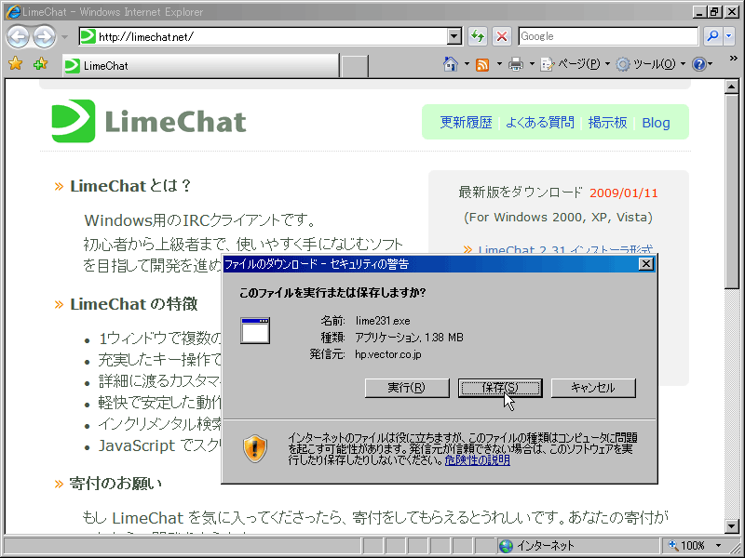
Task: Go back with the browser Back arrow
Action: (x=19, y=36)
